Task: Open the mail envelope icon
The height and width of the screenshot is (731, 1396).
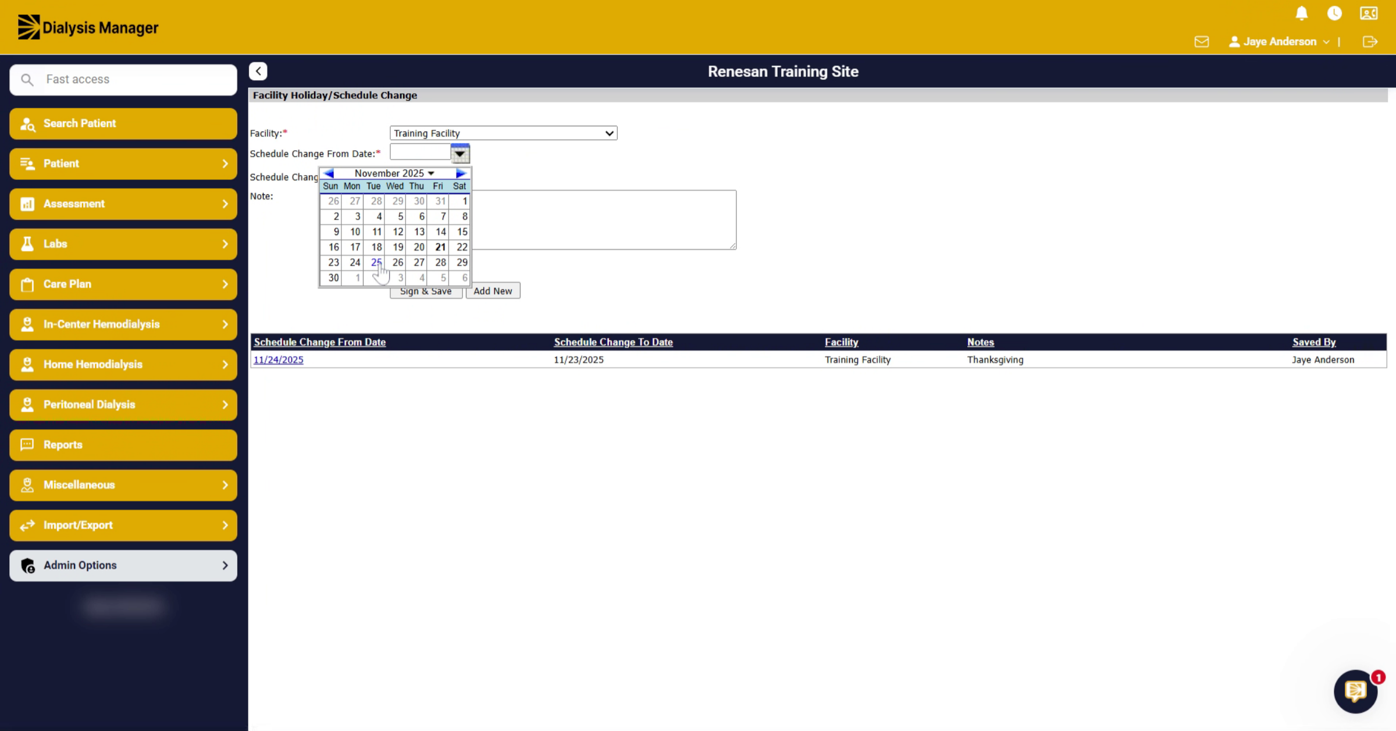Action: coord(1202,42)
